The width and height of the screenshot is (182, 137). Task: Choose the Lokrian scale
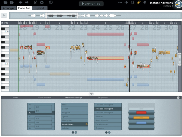pos(75,128)
